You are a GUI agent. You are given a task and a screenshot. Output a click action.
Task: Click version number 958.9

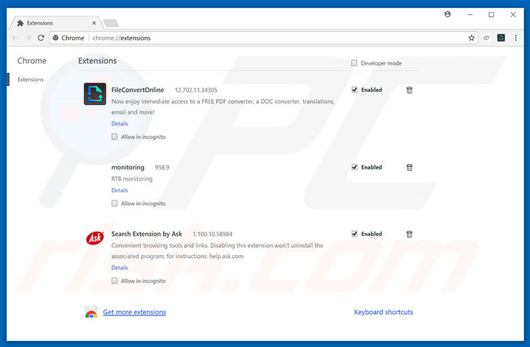coord(162,167)
